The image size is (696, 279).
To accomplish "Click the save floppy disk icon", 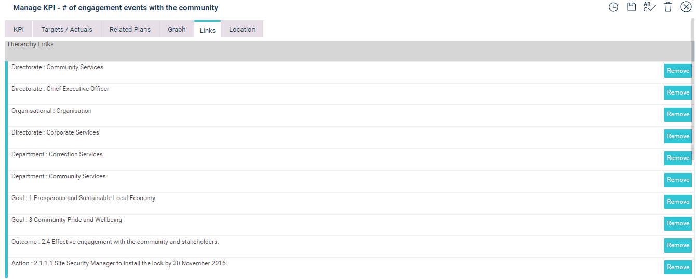I will [632, 7].
